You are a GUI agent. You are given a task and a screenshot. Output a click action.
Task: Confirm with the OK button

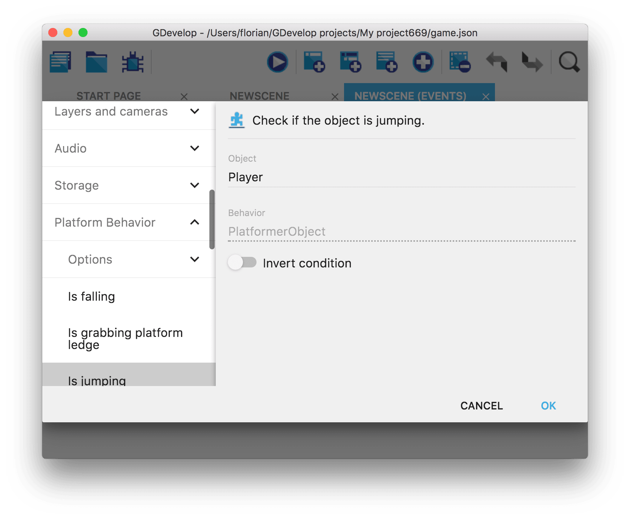point(548,406)
